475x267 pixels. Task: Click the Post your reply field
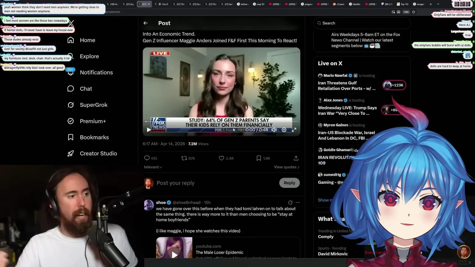coord(216,183)
